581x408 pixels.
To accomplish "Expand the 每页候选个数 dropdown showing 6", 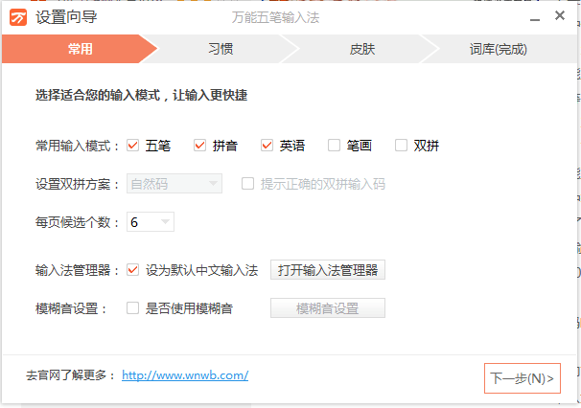I will (151, 222).
